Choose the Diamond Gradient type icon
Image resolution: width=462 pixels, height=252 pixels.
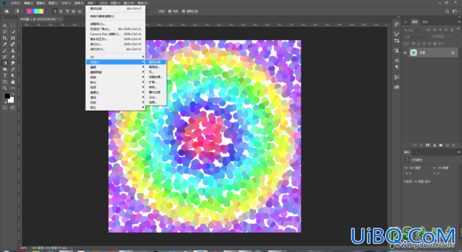[x=79, y=11]
